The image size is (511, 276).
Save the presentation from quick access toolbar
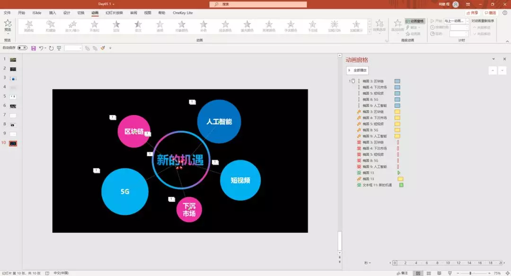pos(33,48)
